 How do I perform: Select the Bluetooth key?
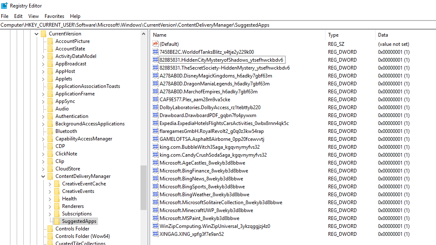[x=66, y=131]
